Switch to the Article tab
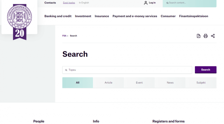The image size is (224, 124). coord(108,83)
